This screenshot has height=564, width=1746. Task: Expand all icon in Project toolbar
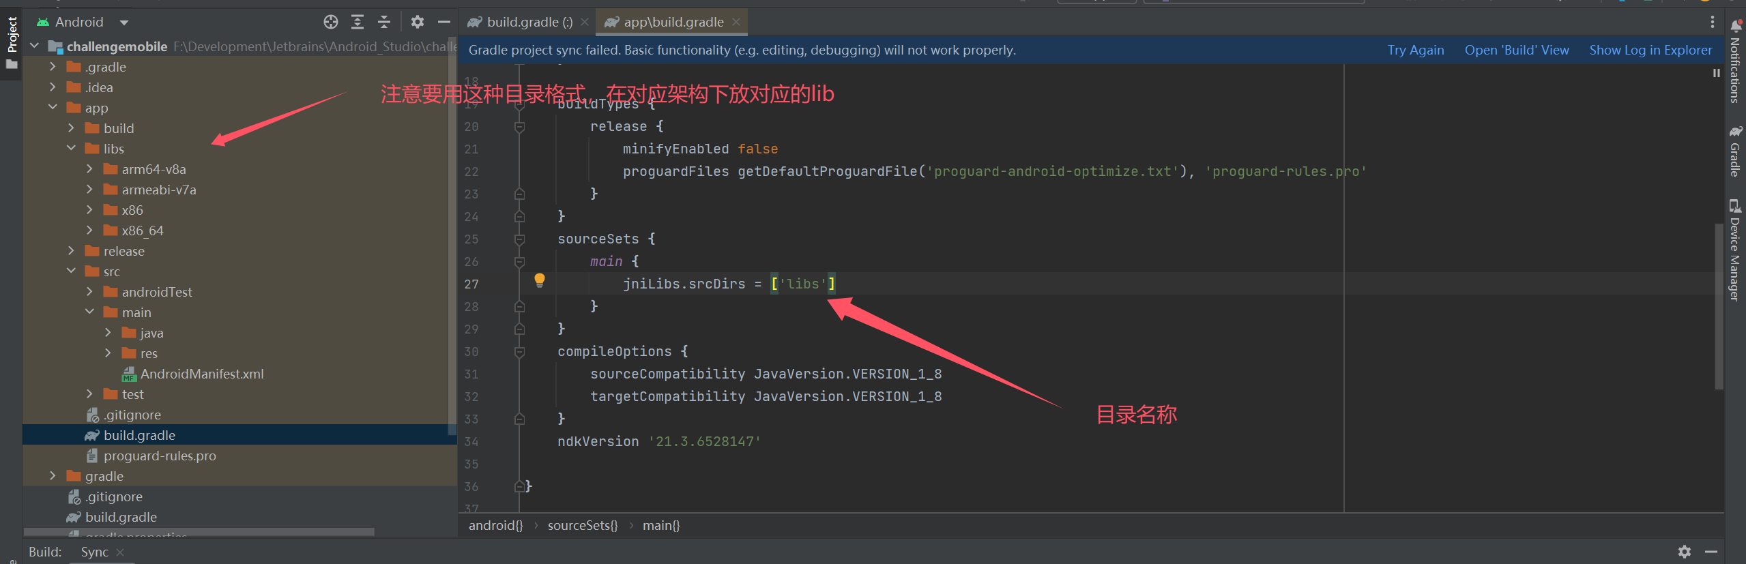(x=358, y=22)
